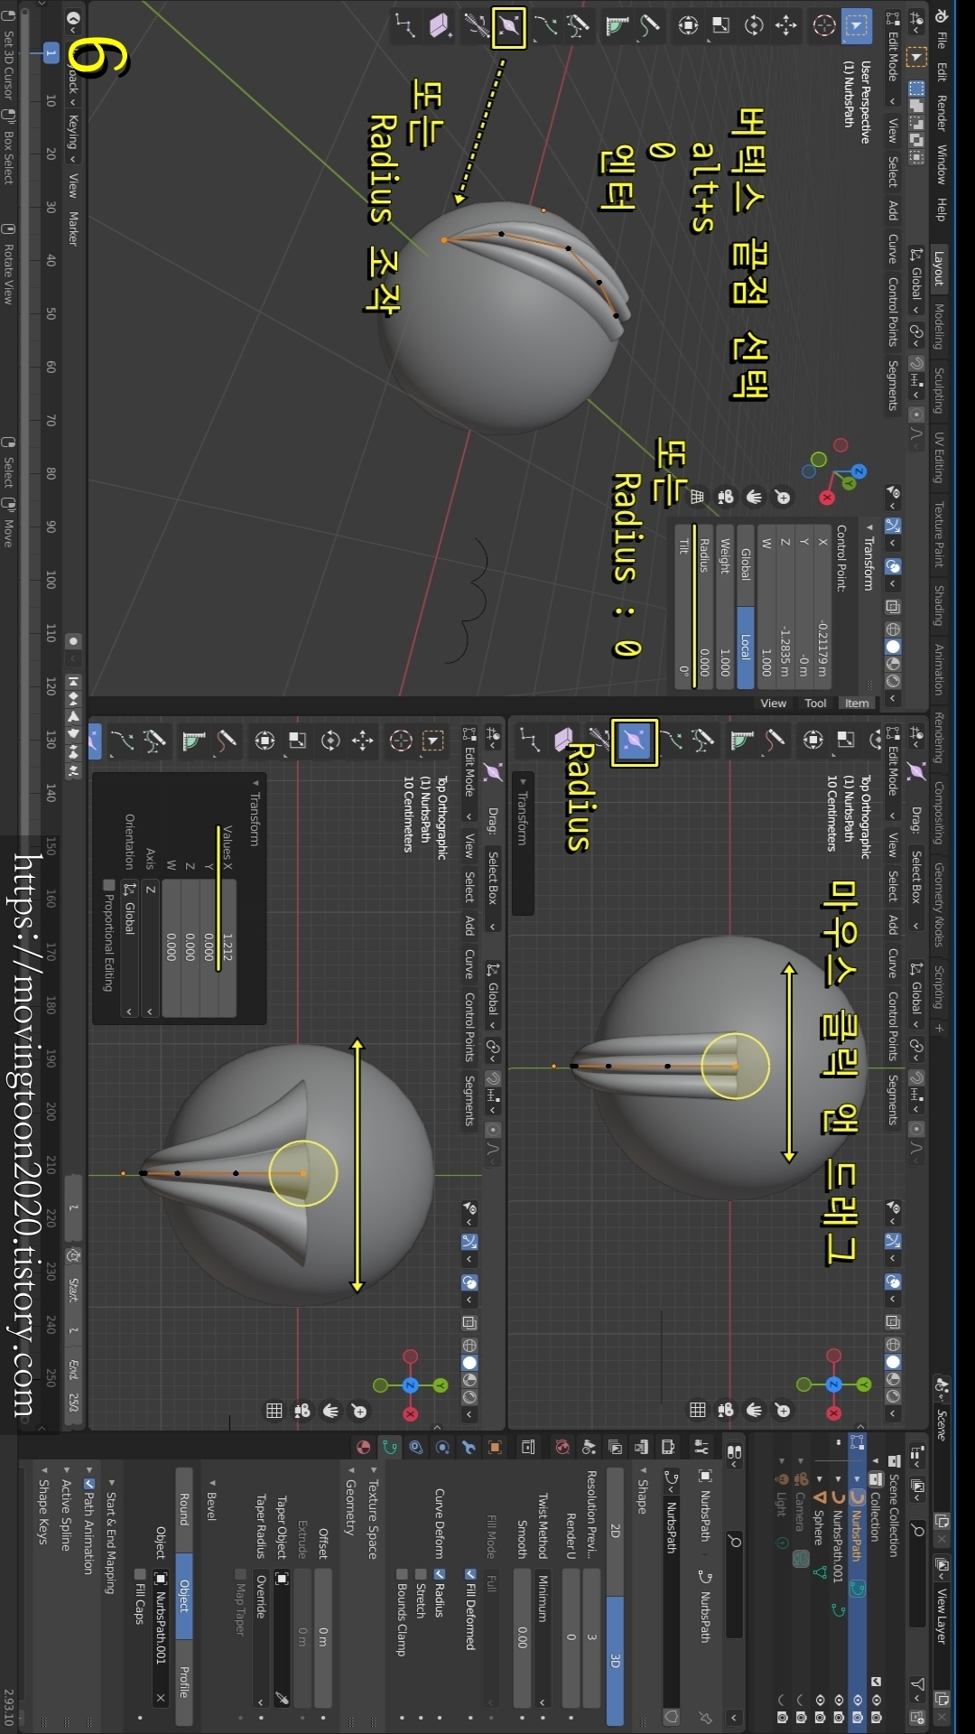975x1734 pixels.
Task: Uncheck the Radius checkbox under Curve Deform
Action: (439, 1574)
